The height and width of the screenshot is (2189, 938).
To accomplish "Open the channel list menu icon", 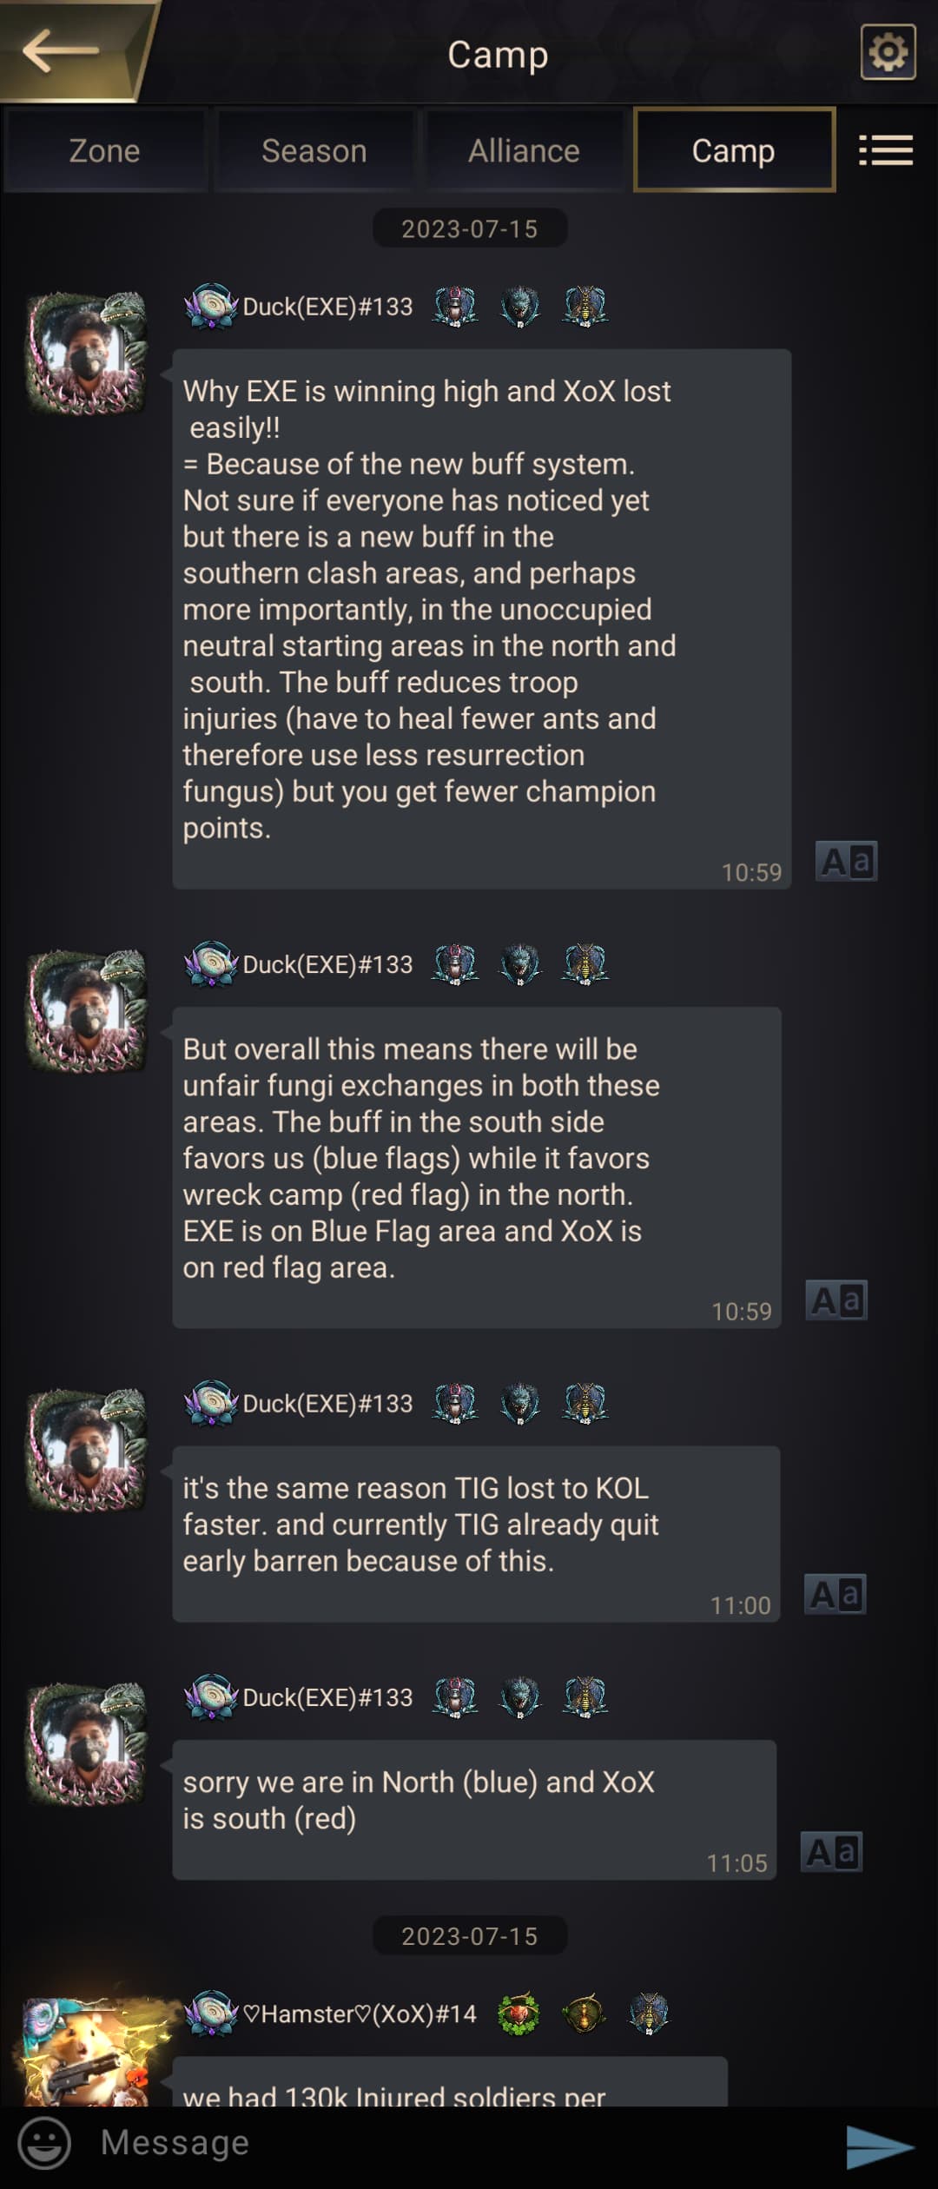I will pos(885,150).
